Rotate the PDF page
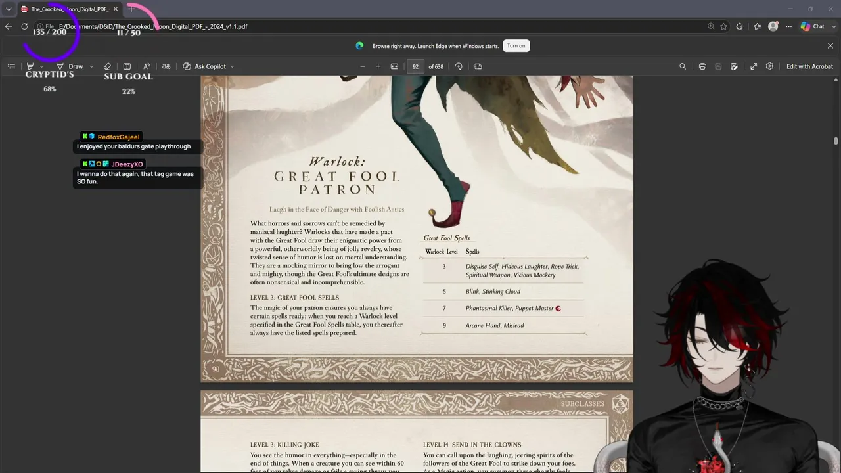This screenshot has width=841, height=473. point(459,66)
